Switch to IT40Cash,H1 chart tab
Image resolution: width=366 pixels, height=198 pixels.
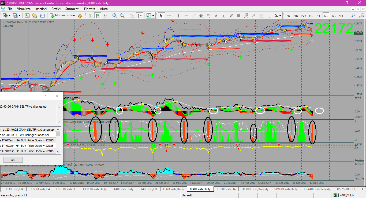(x=148, y=189)
